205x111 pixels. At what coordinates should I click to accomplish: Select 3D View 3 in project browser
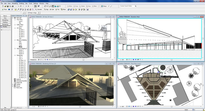pyautogui.click(x=21, y=33)
